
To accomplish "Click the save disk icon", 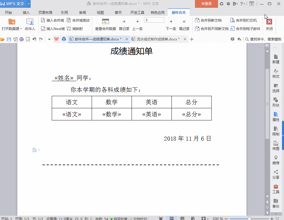I will [x=9, y=39].
